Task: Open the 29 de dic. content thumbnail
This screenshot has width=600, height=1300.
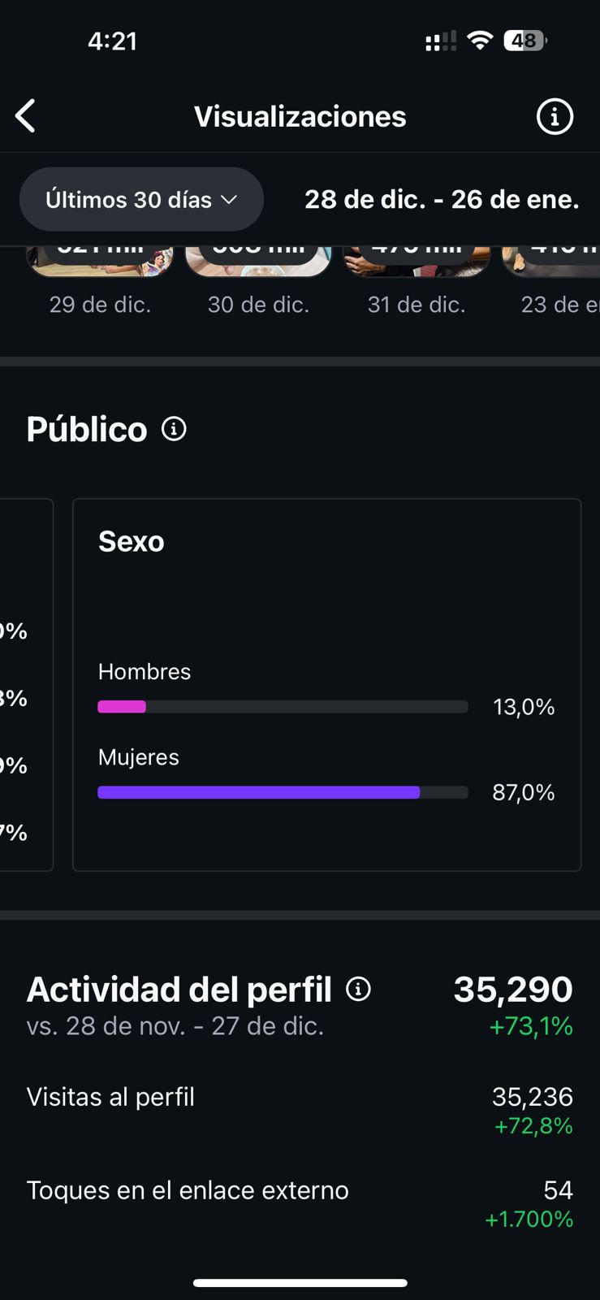Action: pyautogui.click(x=100, y=262)
